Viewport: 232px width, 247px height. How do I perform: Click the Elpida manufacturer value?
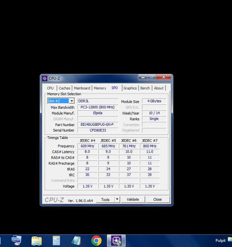click(98, 113)
